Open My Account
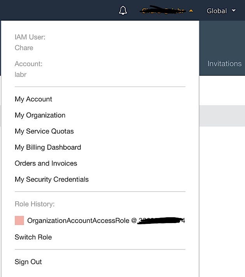This screenshot has height=277, width=245. click(x=33, y=99)
